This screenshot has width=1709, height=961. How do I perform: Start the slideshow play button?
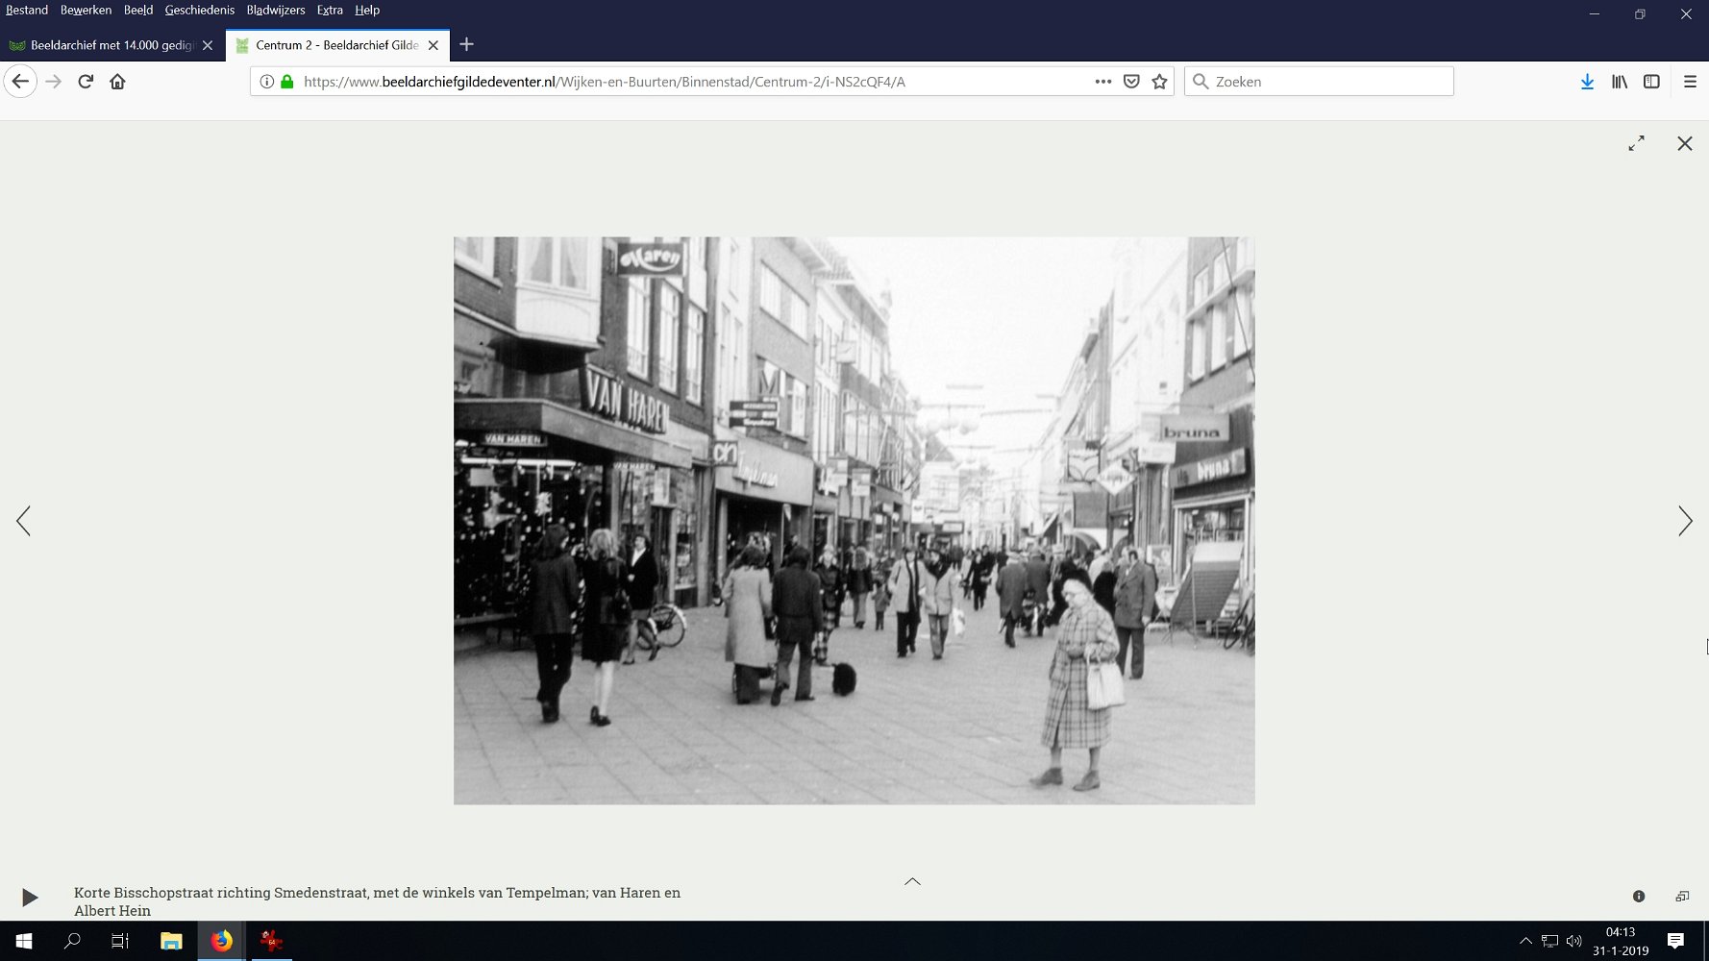click(x=30, y=898)
